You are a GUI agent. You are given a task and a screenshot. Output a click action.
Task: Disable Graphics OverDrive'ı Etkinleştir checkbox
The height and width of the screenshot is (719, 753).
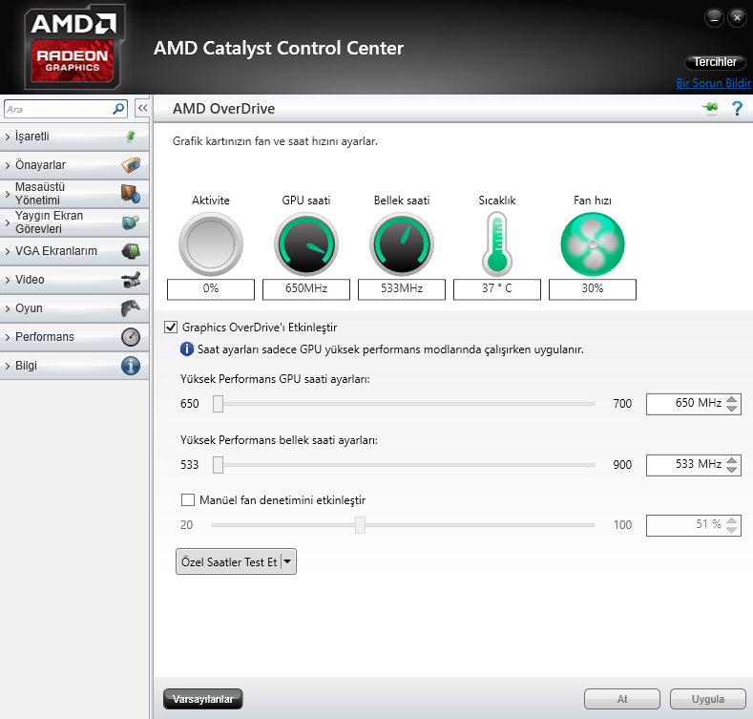(171, 328)
